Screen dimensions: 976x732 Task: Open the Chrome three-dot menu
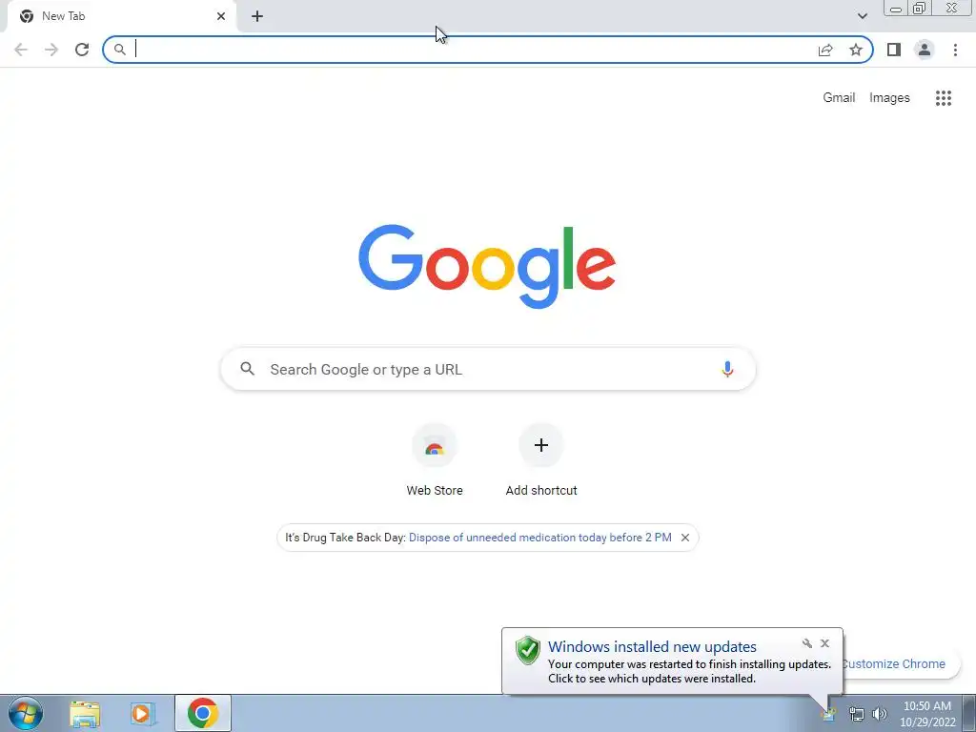pyautogui.click(x=955, y=50)
